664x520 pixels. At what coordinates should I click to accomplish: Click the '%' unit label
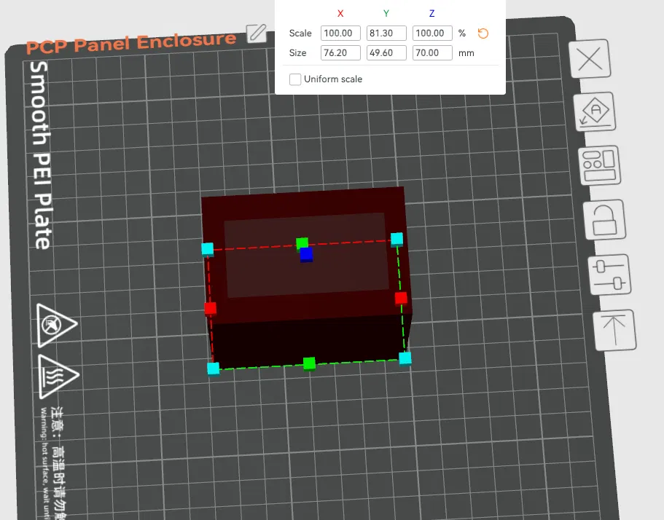click(x=462, y=33)
